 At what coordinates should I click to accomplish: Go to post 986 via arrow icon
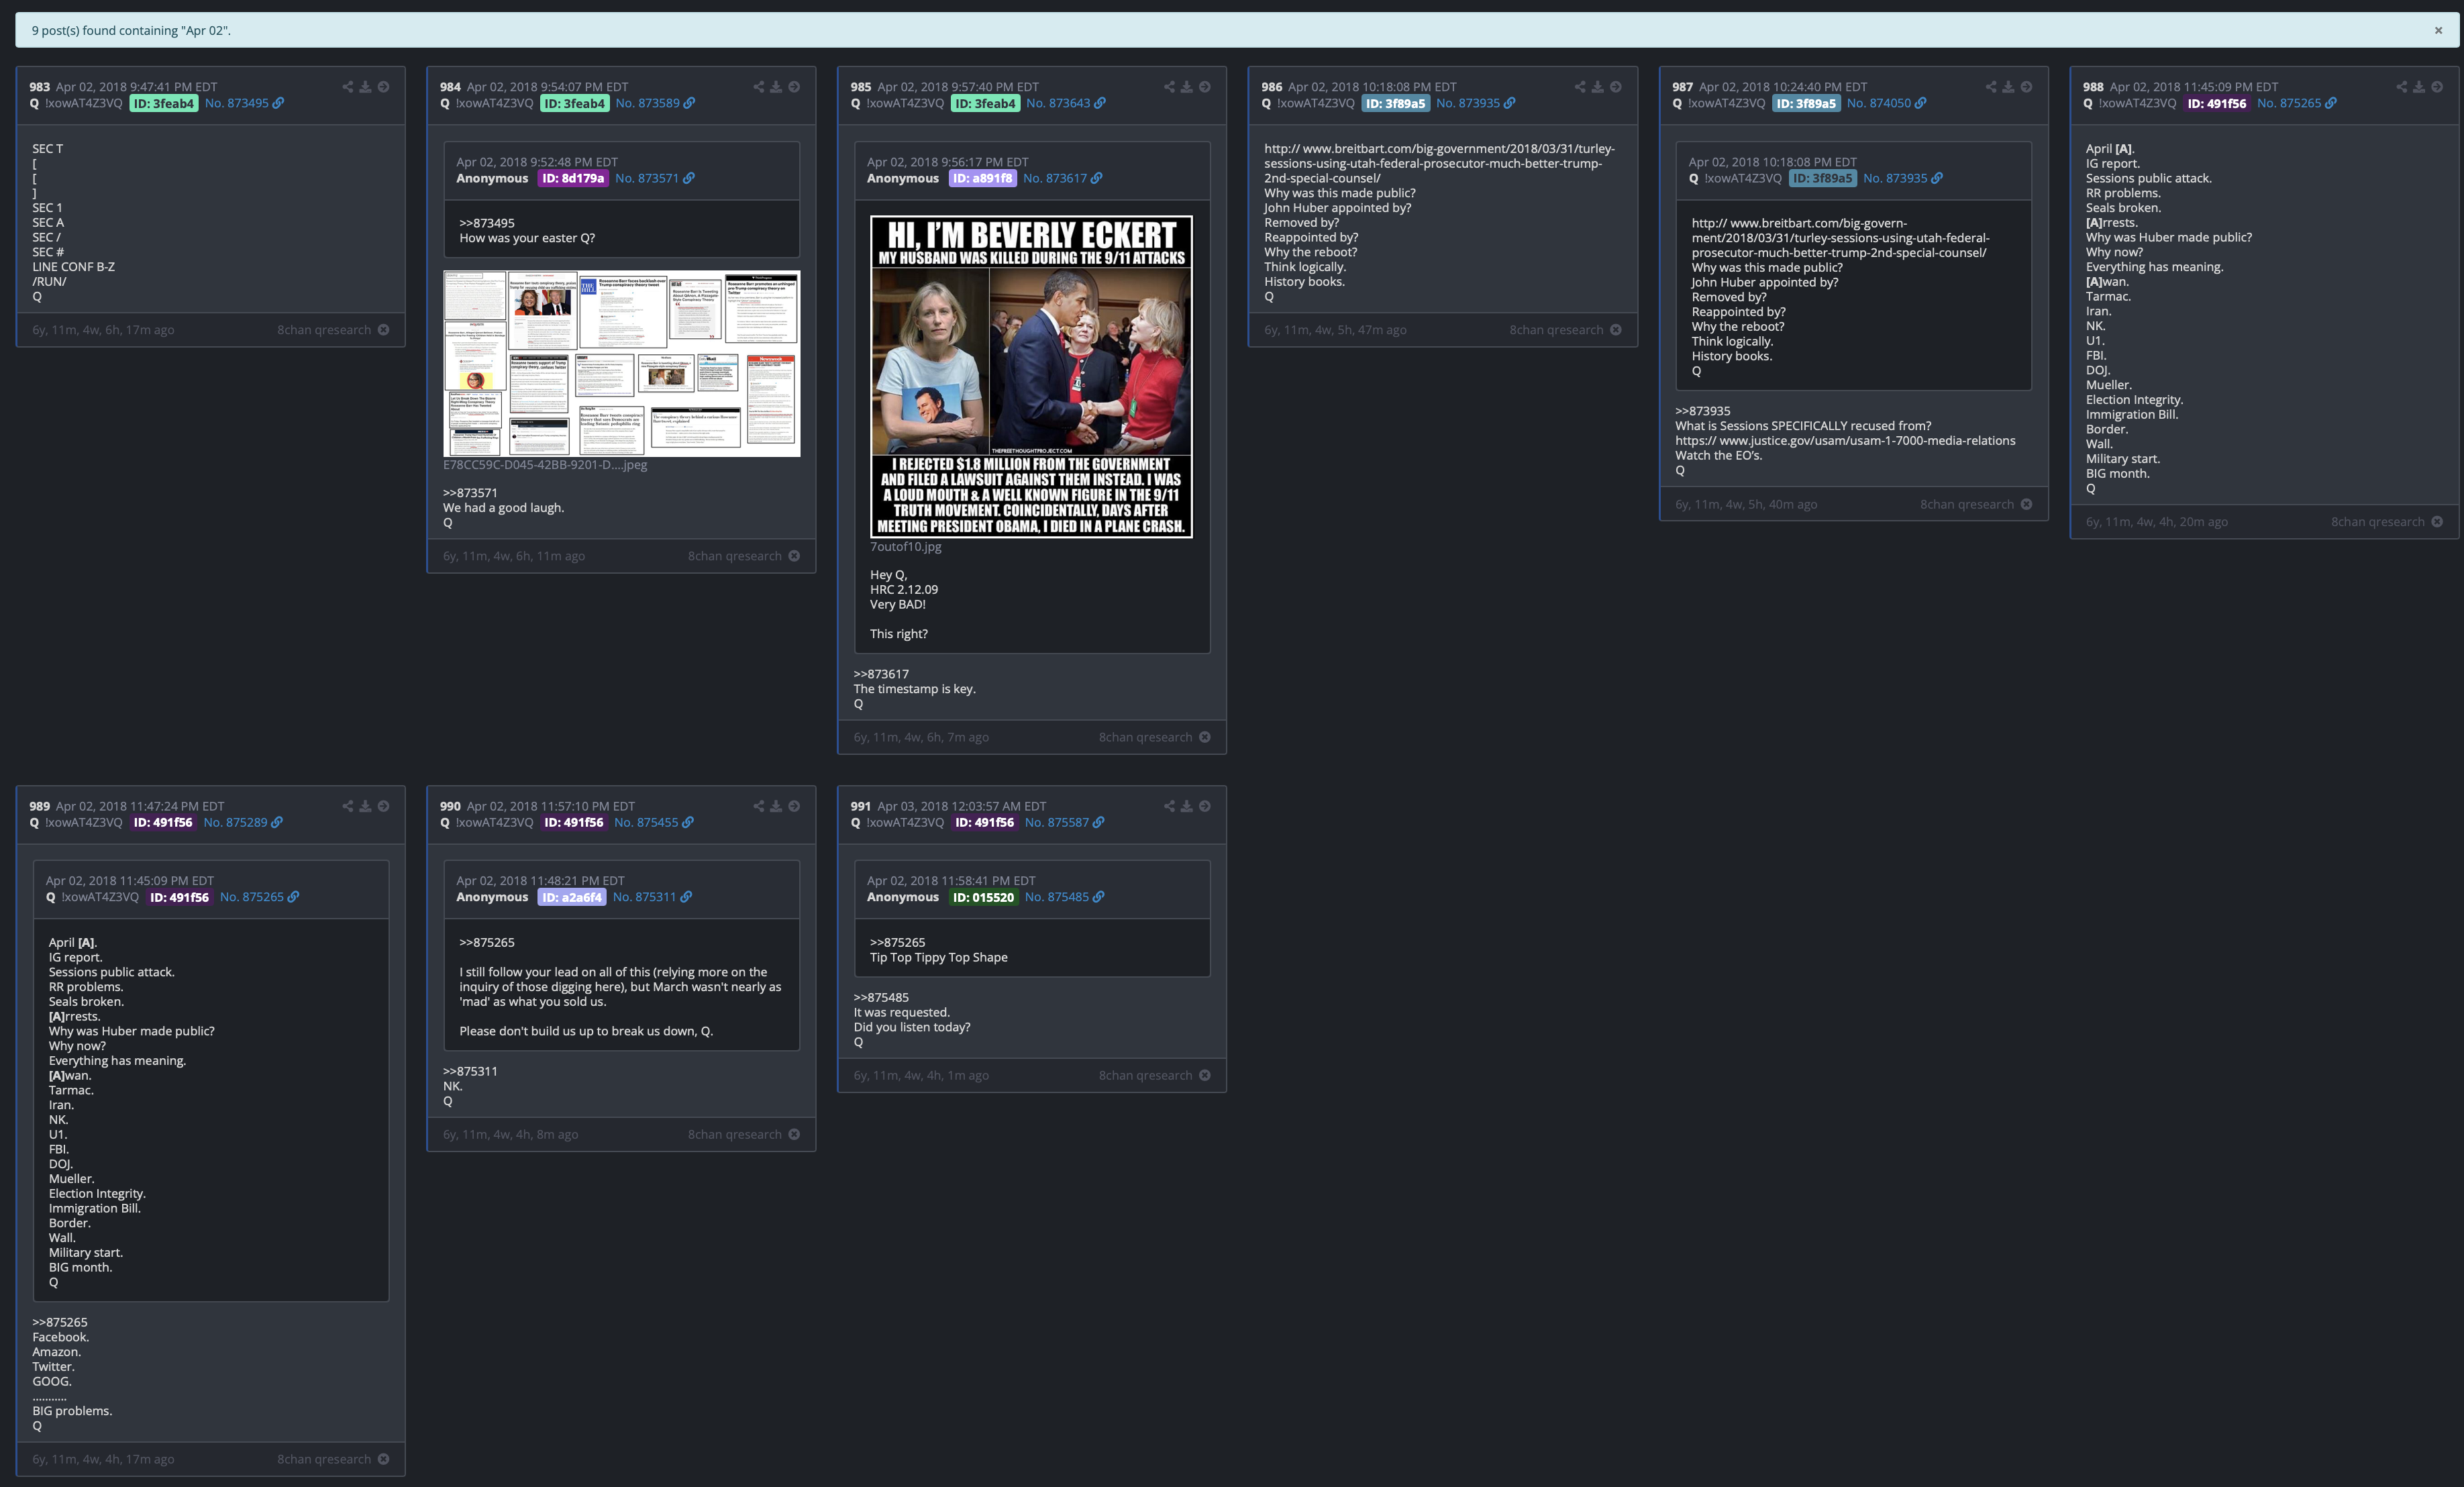1616,87
